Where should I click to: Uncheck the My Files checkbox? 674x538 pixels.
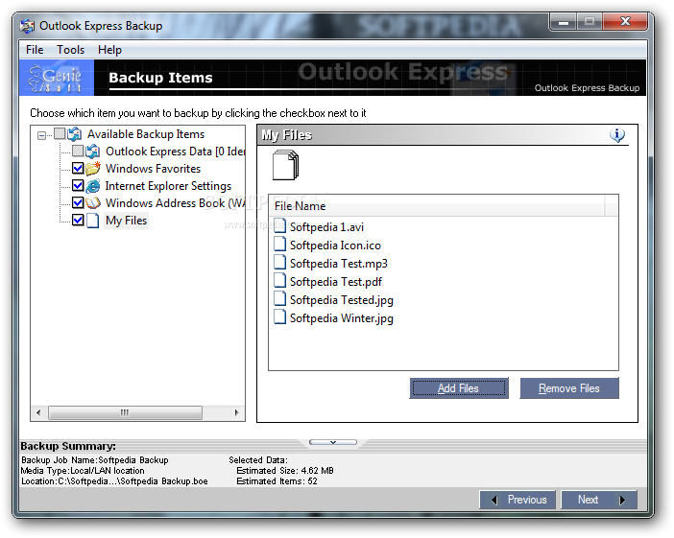click(78, 221)
